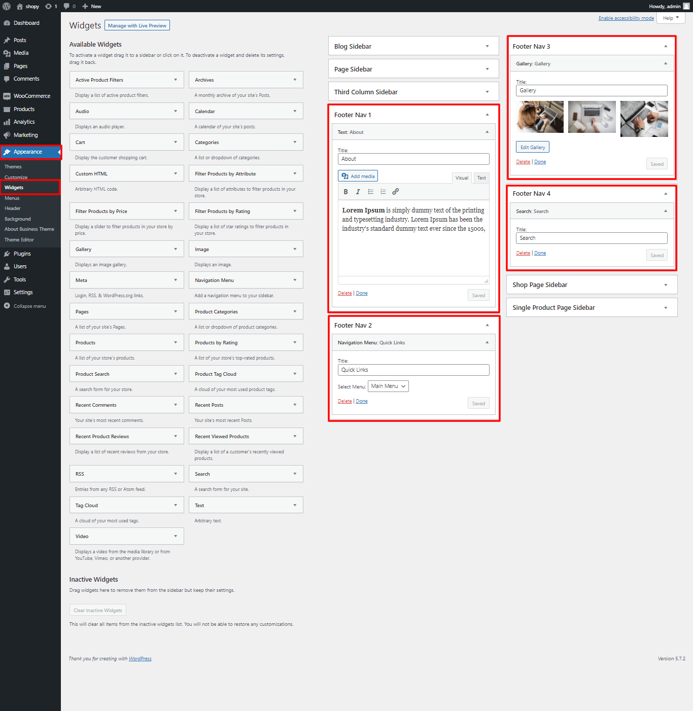693x711 pixels.
Task: Click the insert link icon
Action: click(396, 192)
